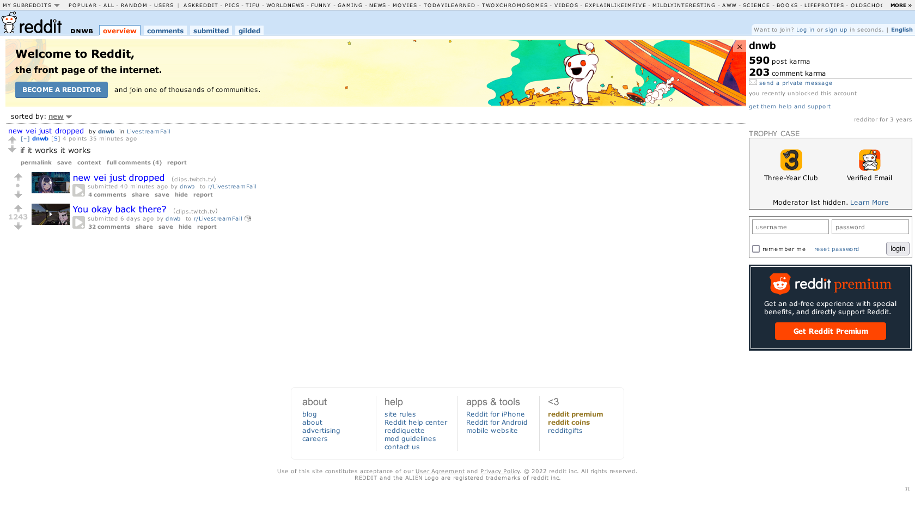Click context under the comment

point(89,162)
